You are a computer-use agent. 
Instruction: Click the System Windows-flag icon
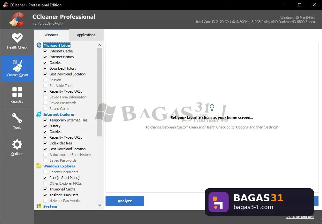click(x=39, y=206)
